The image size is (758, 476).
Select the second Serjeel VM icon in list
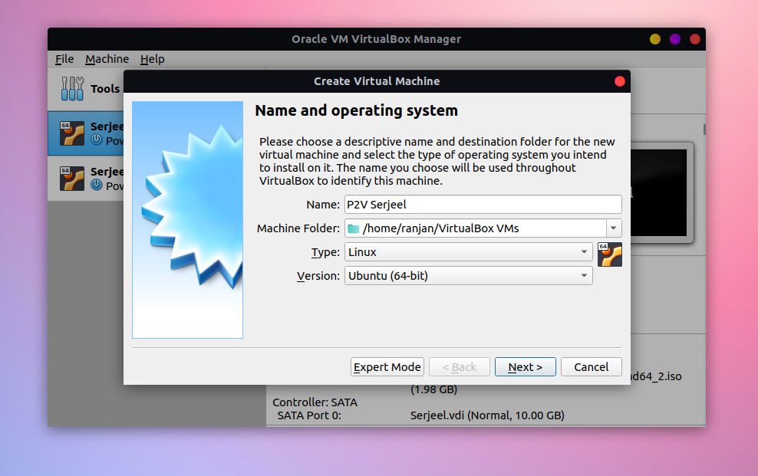[x=72, y=179]
